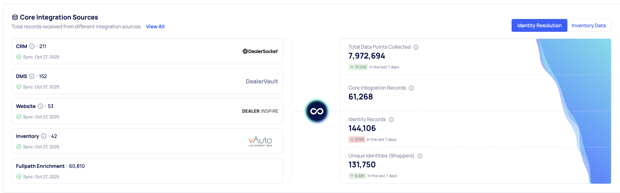The height and width of the screenshot is (193, 620).
Task: Open the View All link
Action: coord(155,26)
